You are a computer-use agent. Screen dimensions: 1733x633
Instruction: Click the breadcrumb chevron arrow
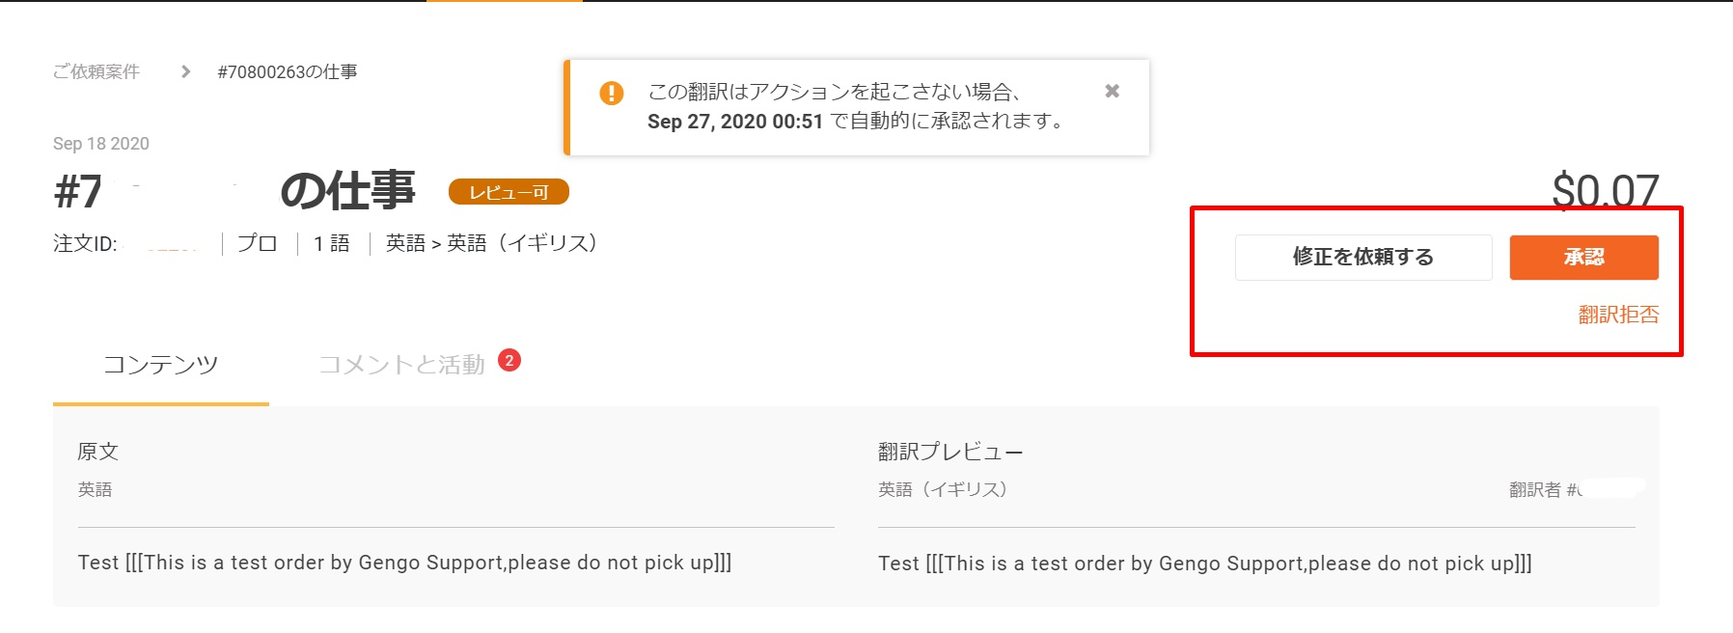(185, 71)
